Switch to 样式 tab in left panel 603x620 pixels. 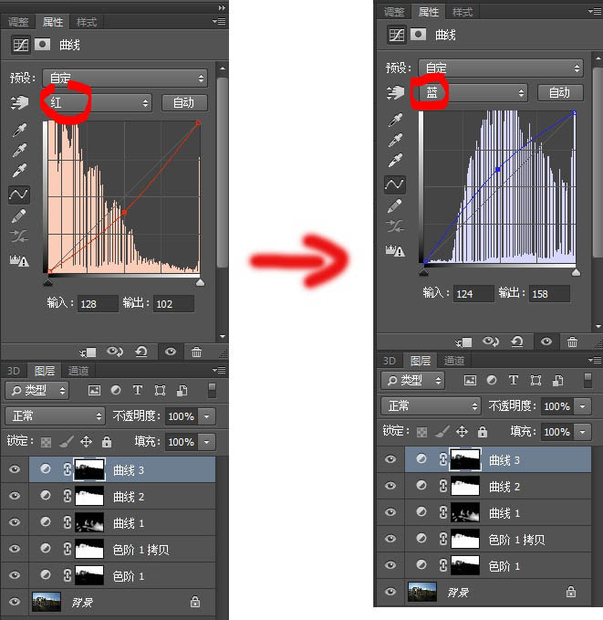click(x=87, y=22)
